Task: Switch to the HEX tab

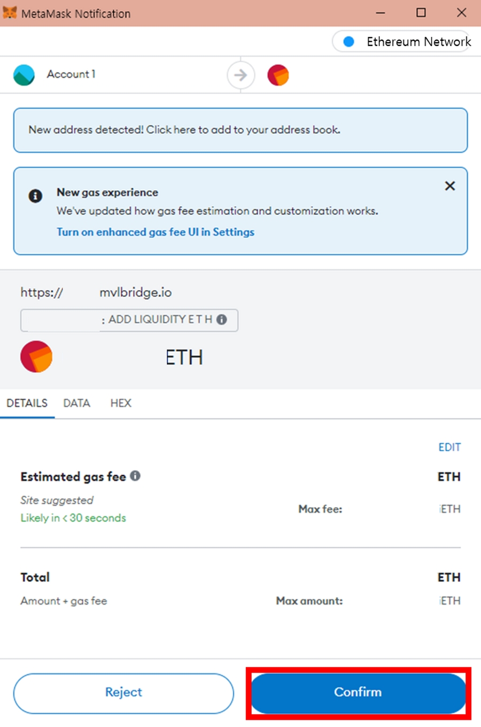Action: click(x=121, y=403)
